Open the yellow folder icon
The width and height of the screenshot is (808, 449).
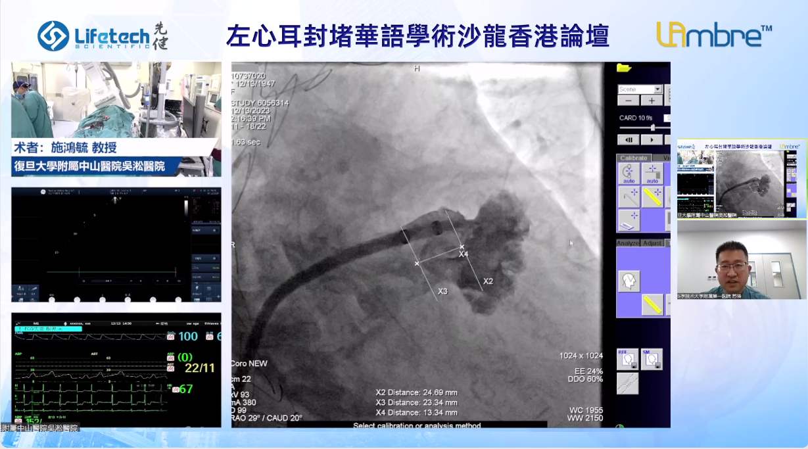(623, 68)
